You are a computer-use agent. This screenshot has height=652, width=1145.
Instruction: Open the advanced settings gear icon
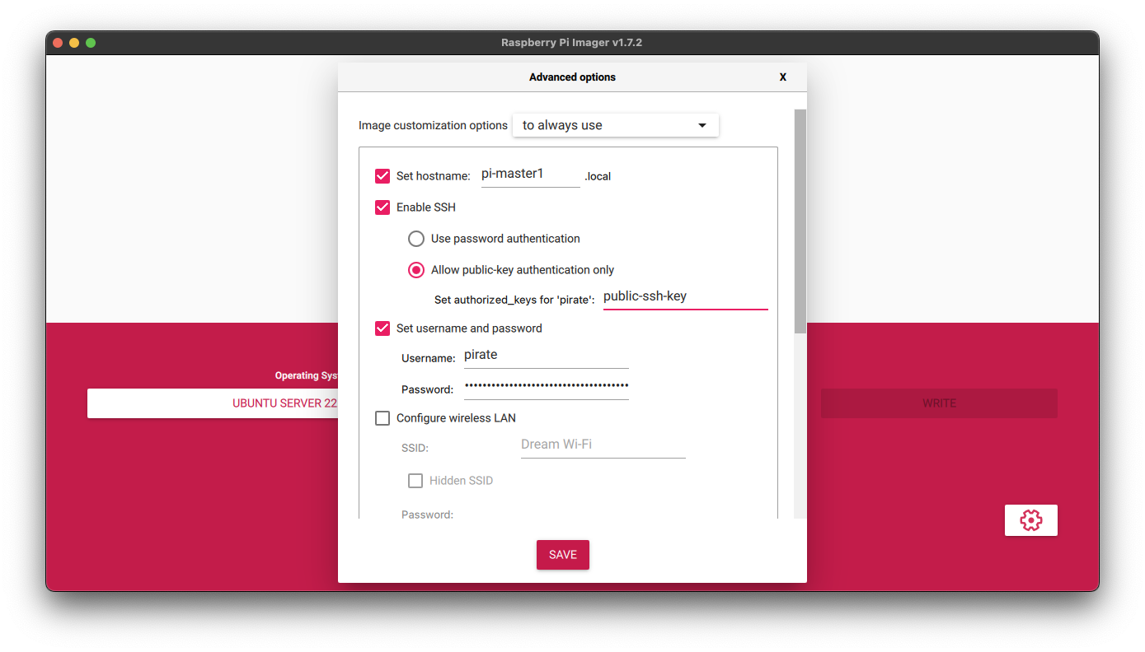(x=1030, y=520)
